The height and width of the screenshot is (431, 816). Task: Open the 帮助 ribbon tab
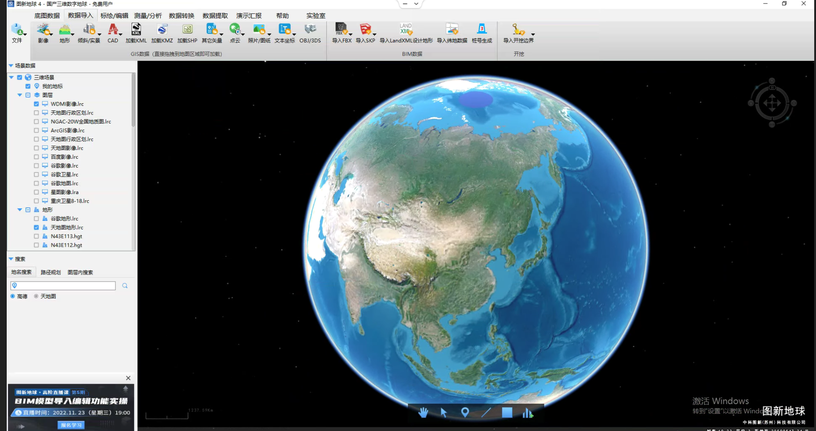click(x=282, y=16)
